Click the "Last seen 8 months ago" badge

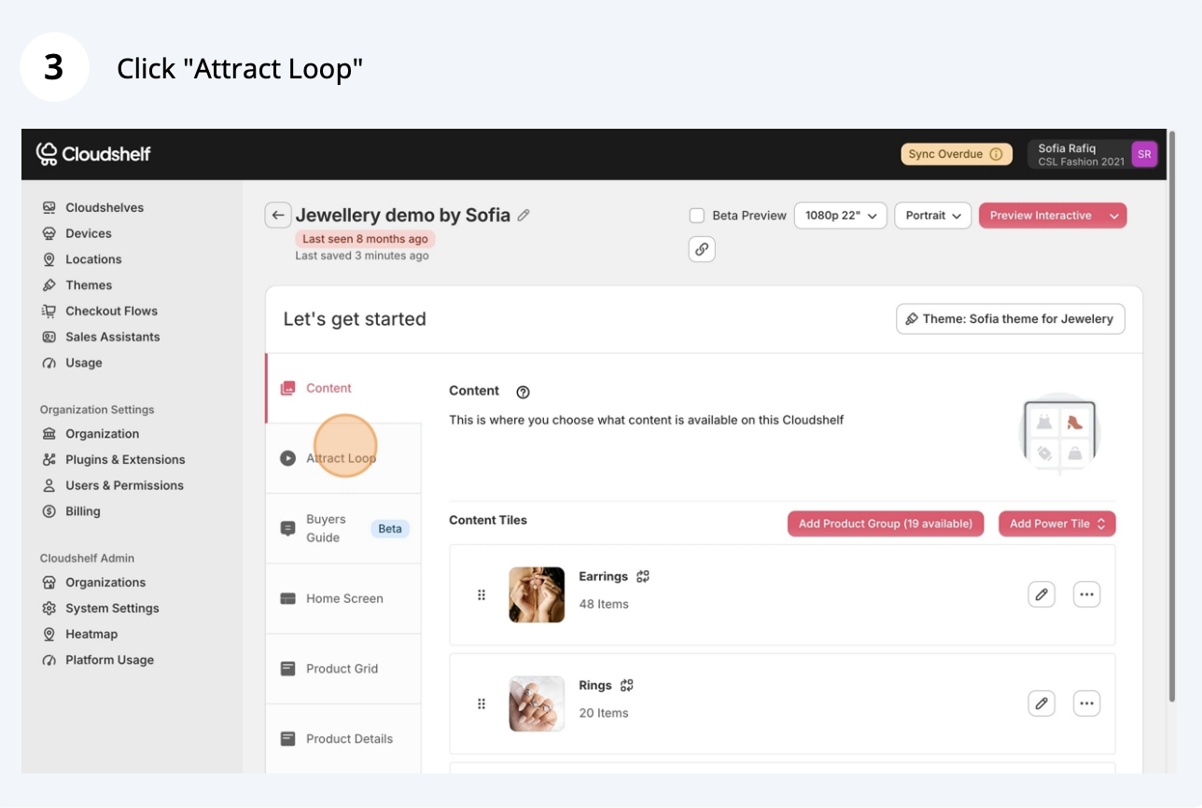(365, 239)
